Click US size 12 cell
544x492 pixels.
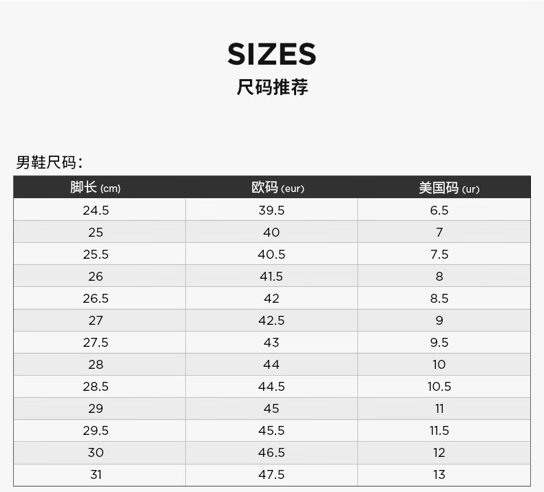point(439,453)
